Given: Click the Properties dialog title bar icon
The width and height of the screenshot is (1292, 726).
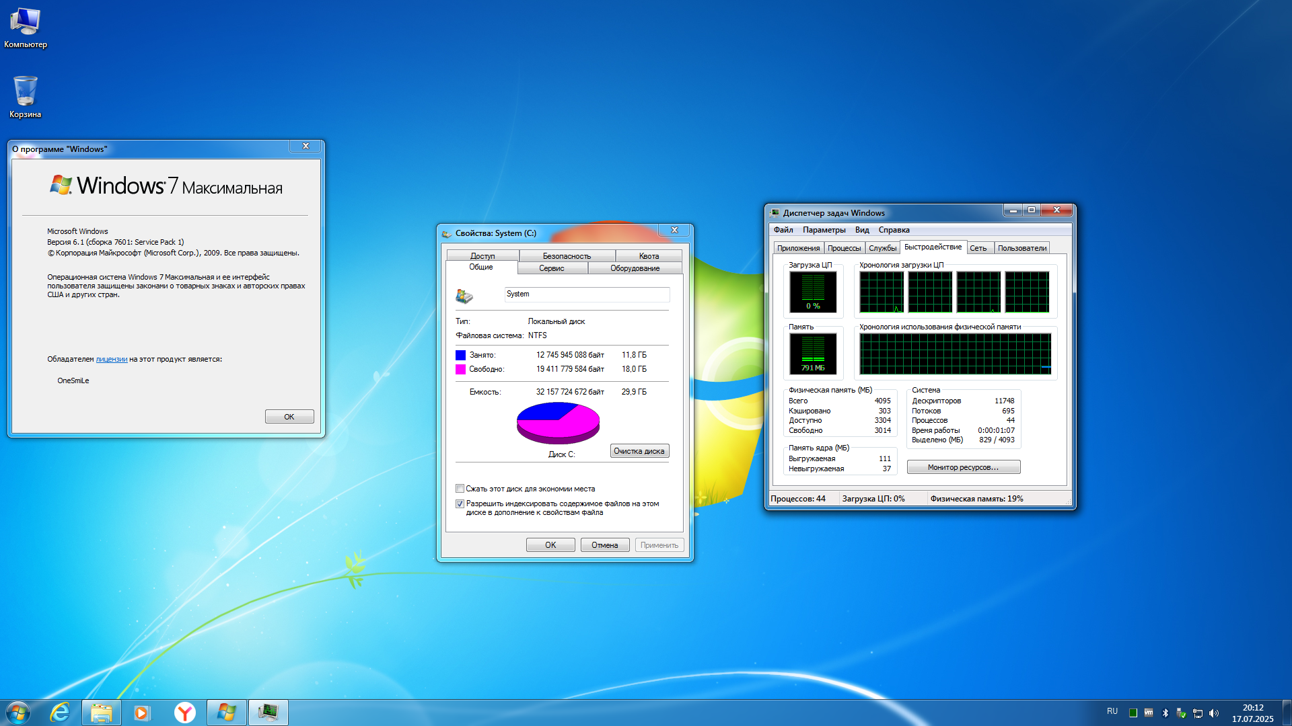Looking at the screenshot, I should click(447, 233).
